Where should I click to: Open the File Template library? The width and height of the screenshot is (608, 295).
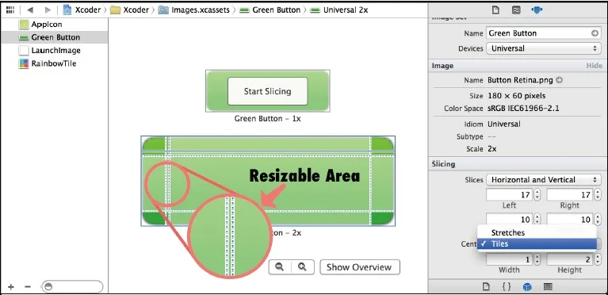[x=486, y=286]
